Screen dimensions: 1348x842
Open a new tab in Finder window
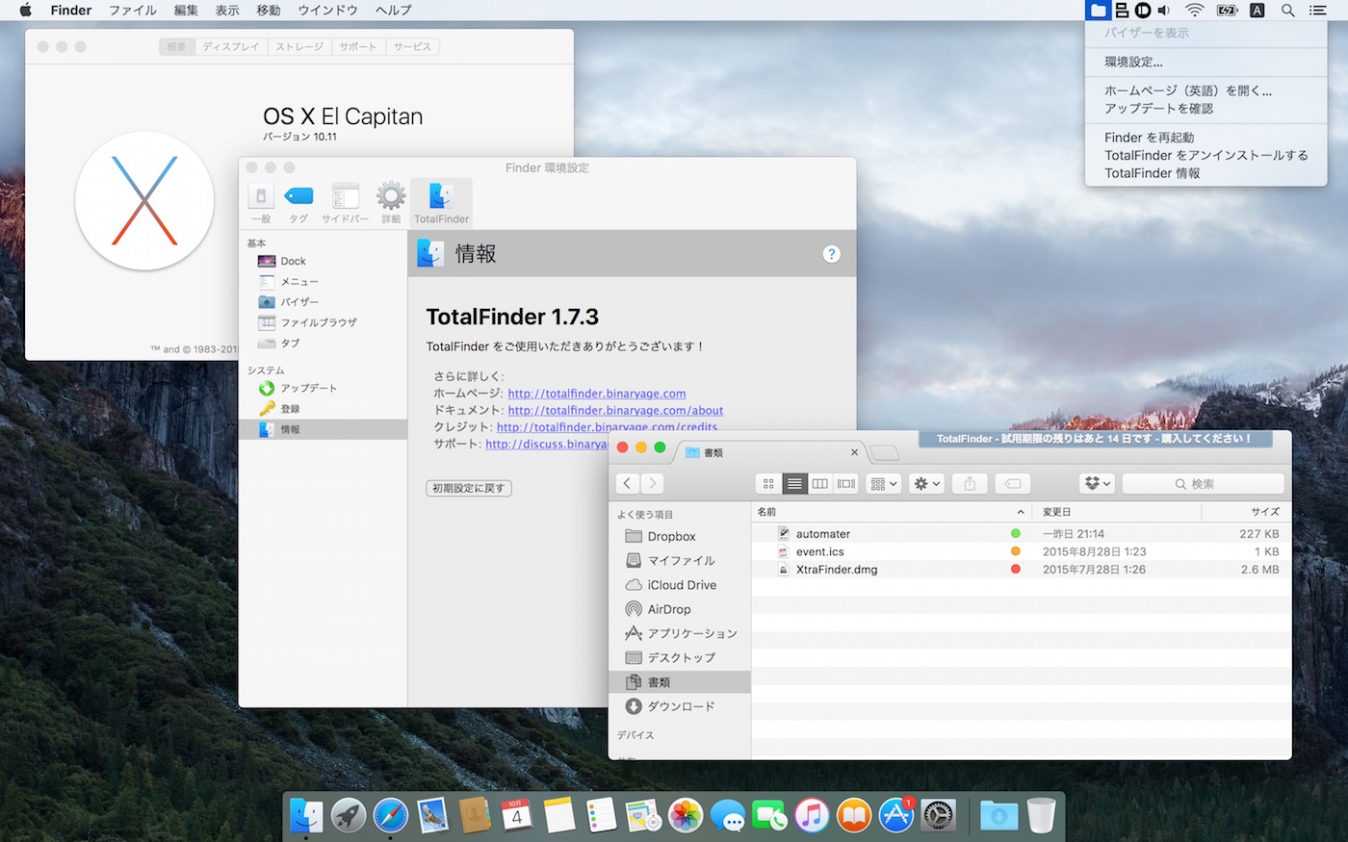884,452
